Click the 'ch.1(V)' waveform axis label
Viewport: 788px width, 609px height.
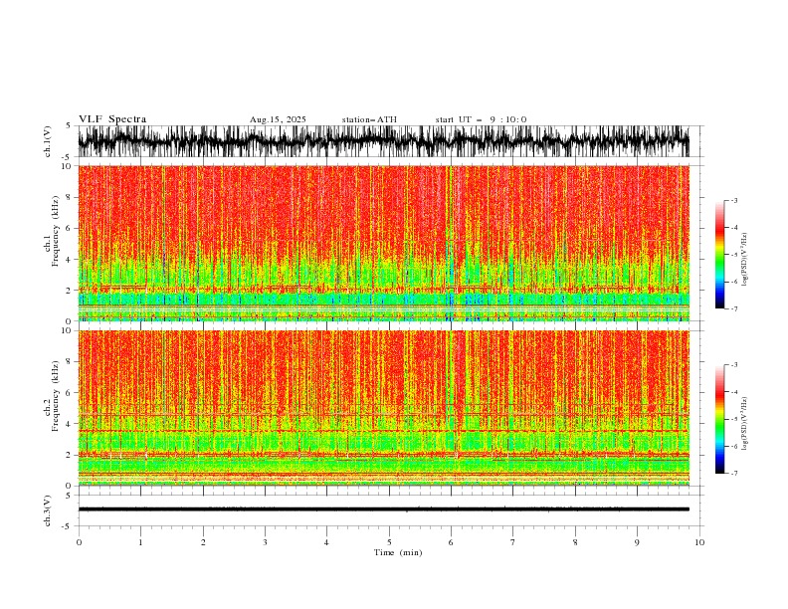click(48, 141)
